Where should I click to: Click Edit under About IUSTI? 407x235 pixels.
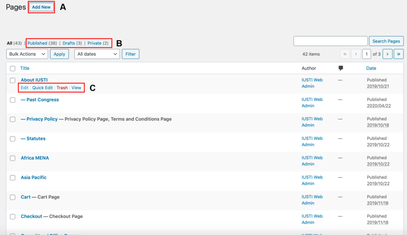(24, 88)
